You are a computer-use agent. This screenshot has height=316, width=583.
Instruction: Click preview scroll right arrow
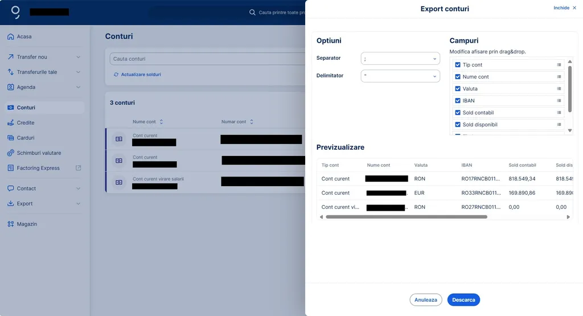pyautogui.click(x=568, y=217)
